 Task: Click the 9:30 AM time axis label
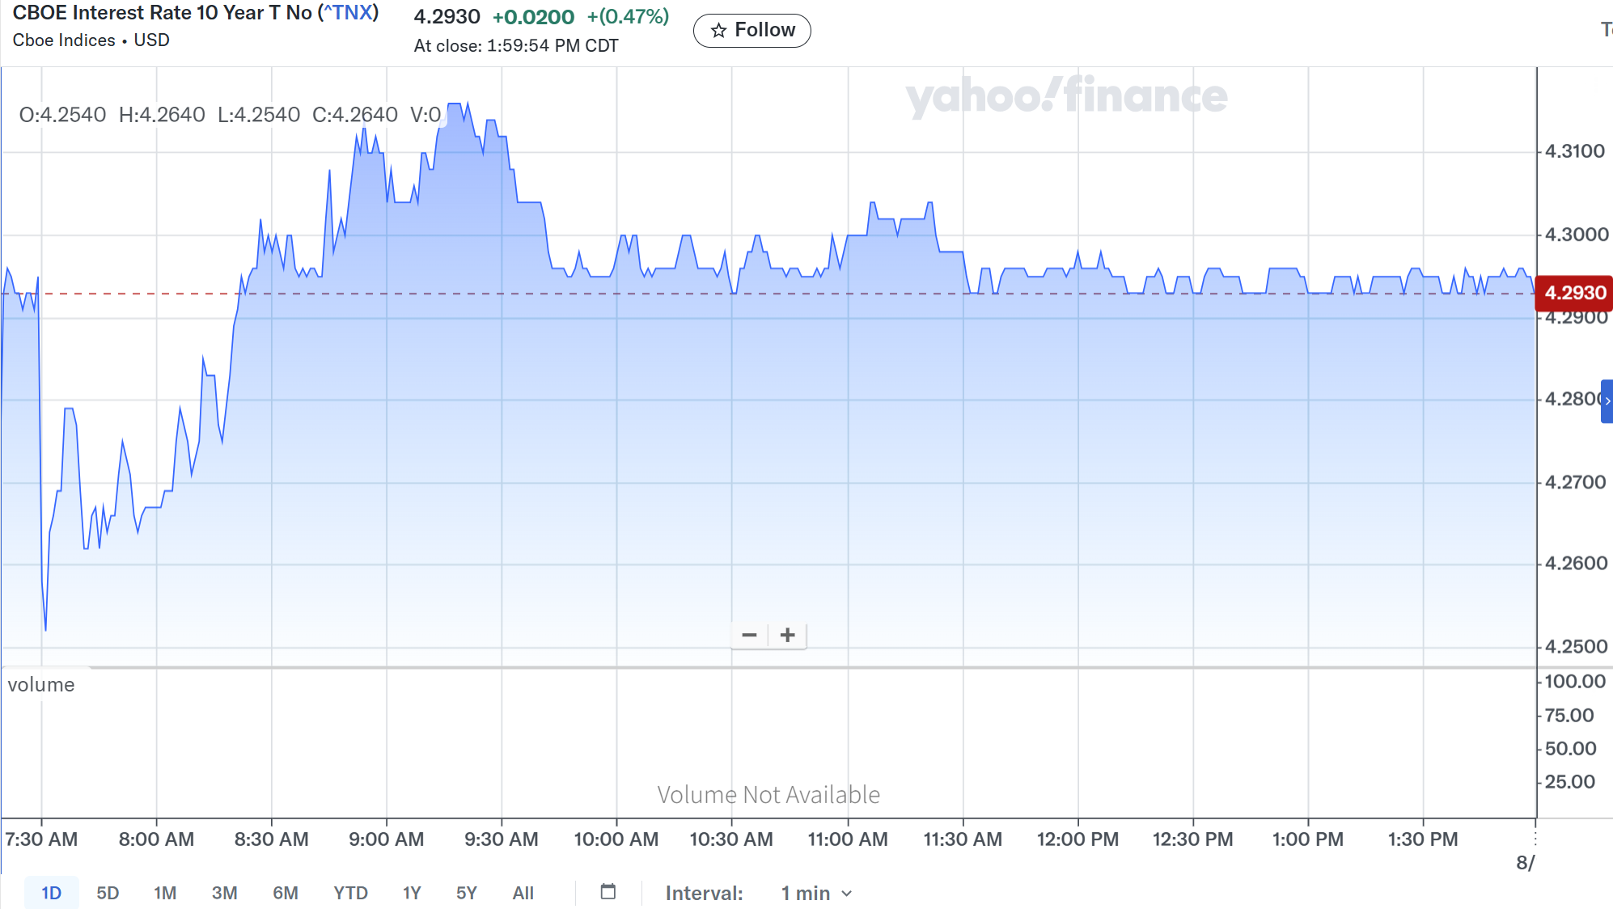502,839
